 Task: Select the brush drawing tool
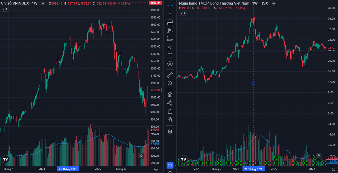170,47
